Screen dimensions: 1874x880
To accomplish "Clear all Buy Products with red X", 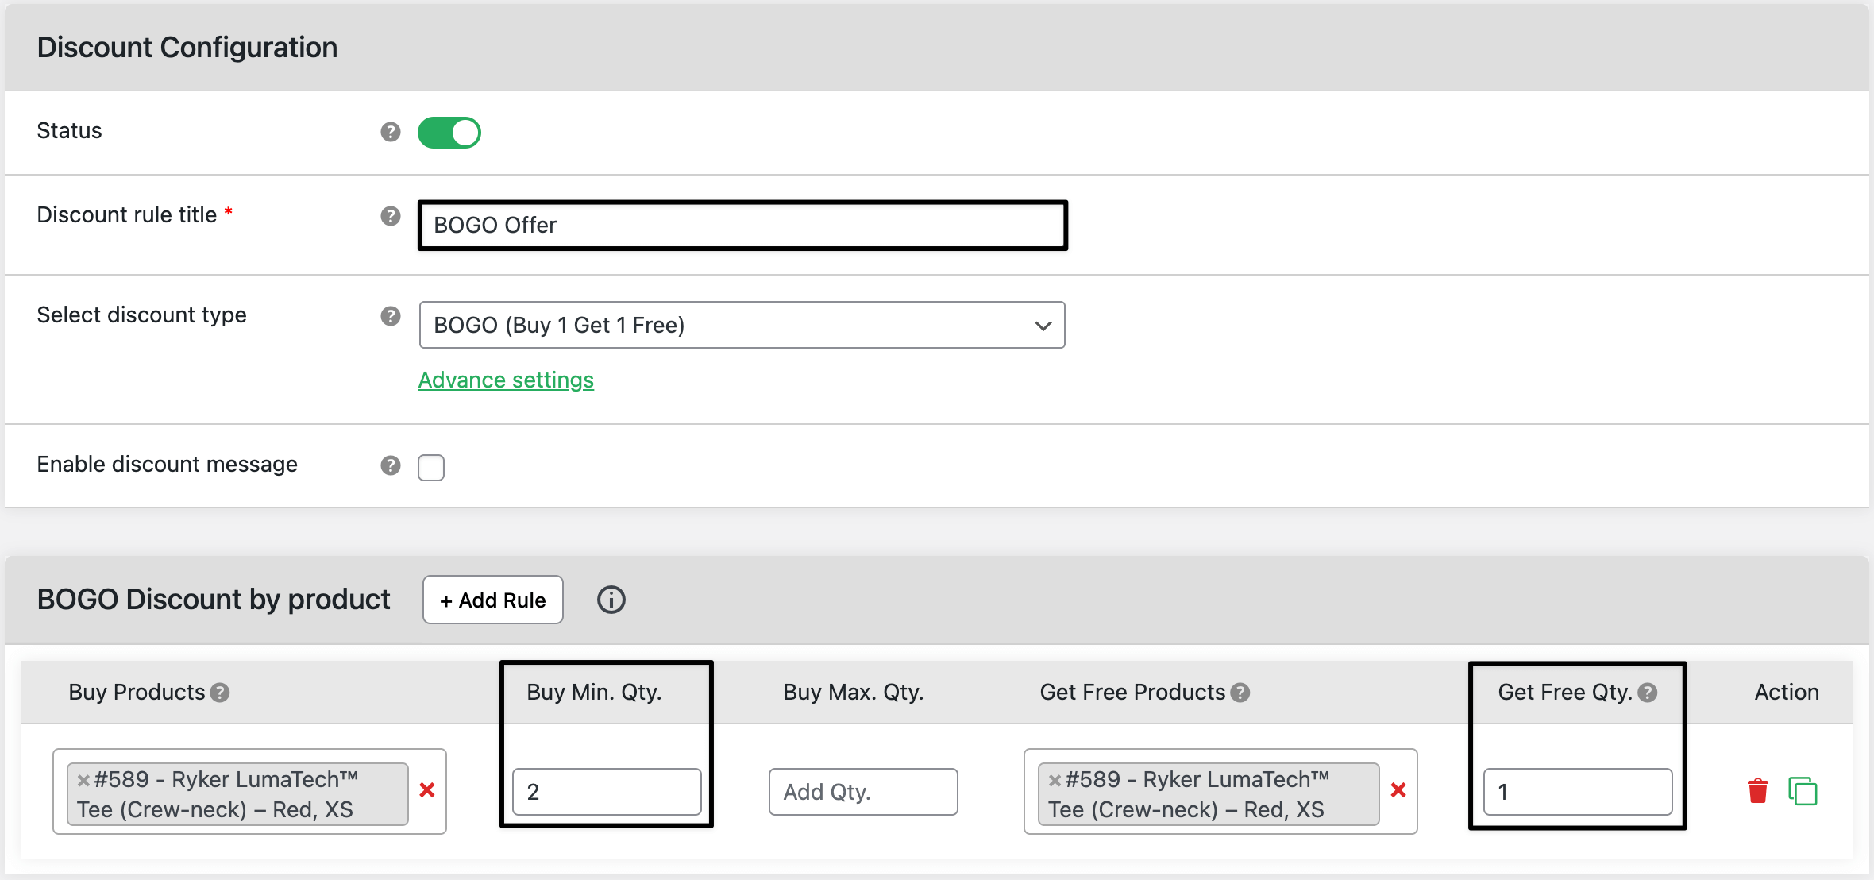I will [x=427, y=790].
